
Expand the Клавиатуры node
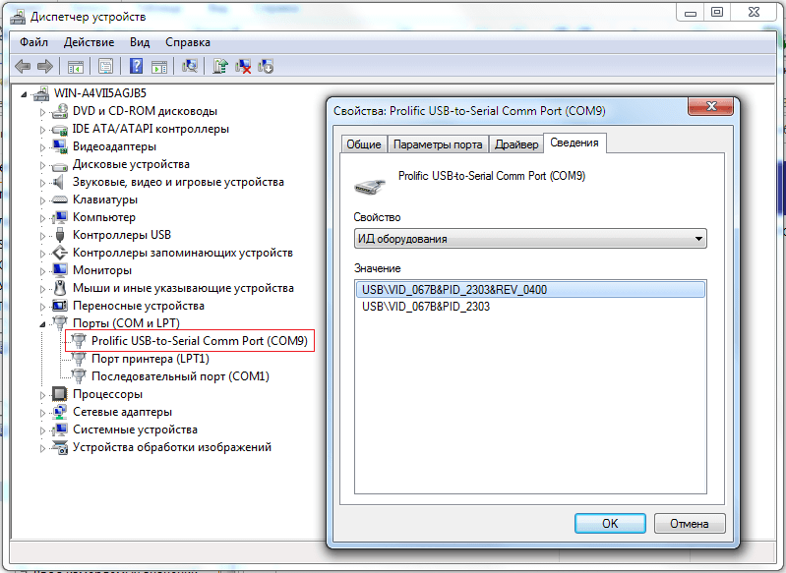coord(42,201)
